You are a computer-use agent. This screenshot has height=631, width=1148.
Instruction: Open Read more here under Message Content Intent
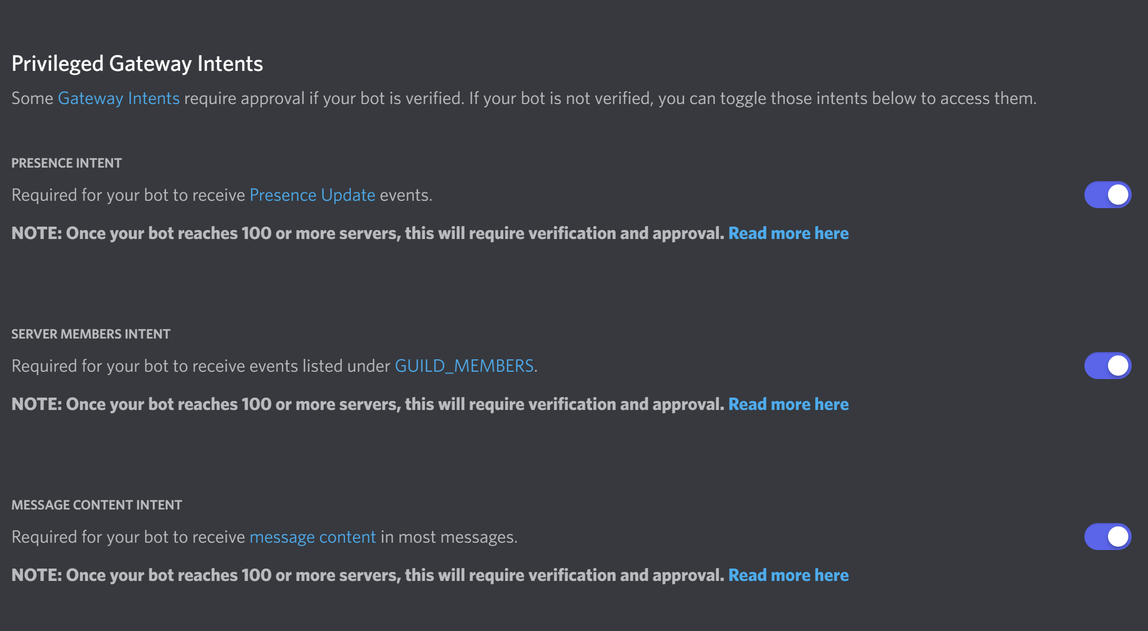pyautogui.click(x=788, y=575)
